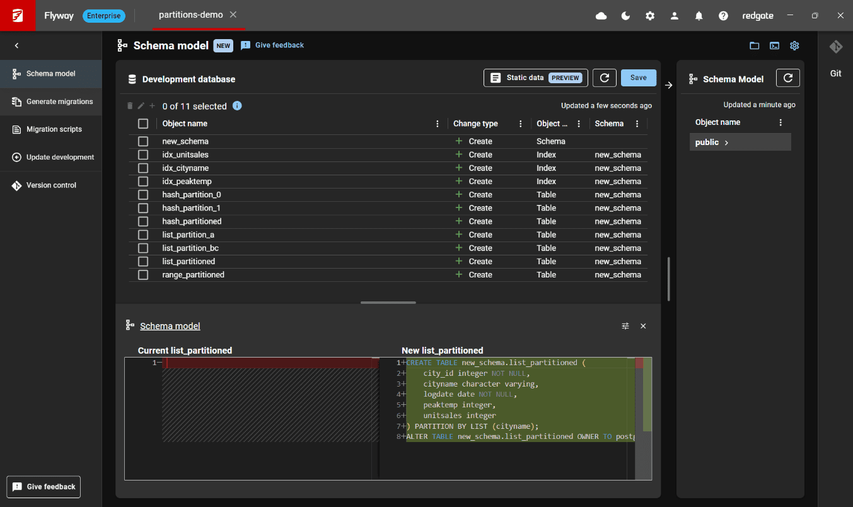Open Schema column options menu
This screenshot has width=853, height=507.
tap(637, 124)
